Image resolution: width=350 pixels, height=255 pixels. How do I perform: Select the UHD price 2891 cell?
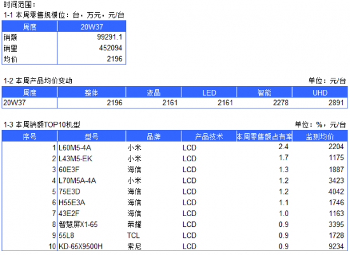point(320,103)
